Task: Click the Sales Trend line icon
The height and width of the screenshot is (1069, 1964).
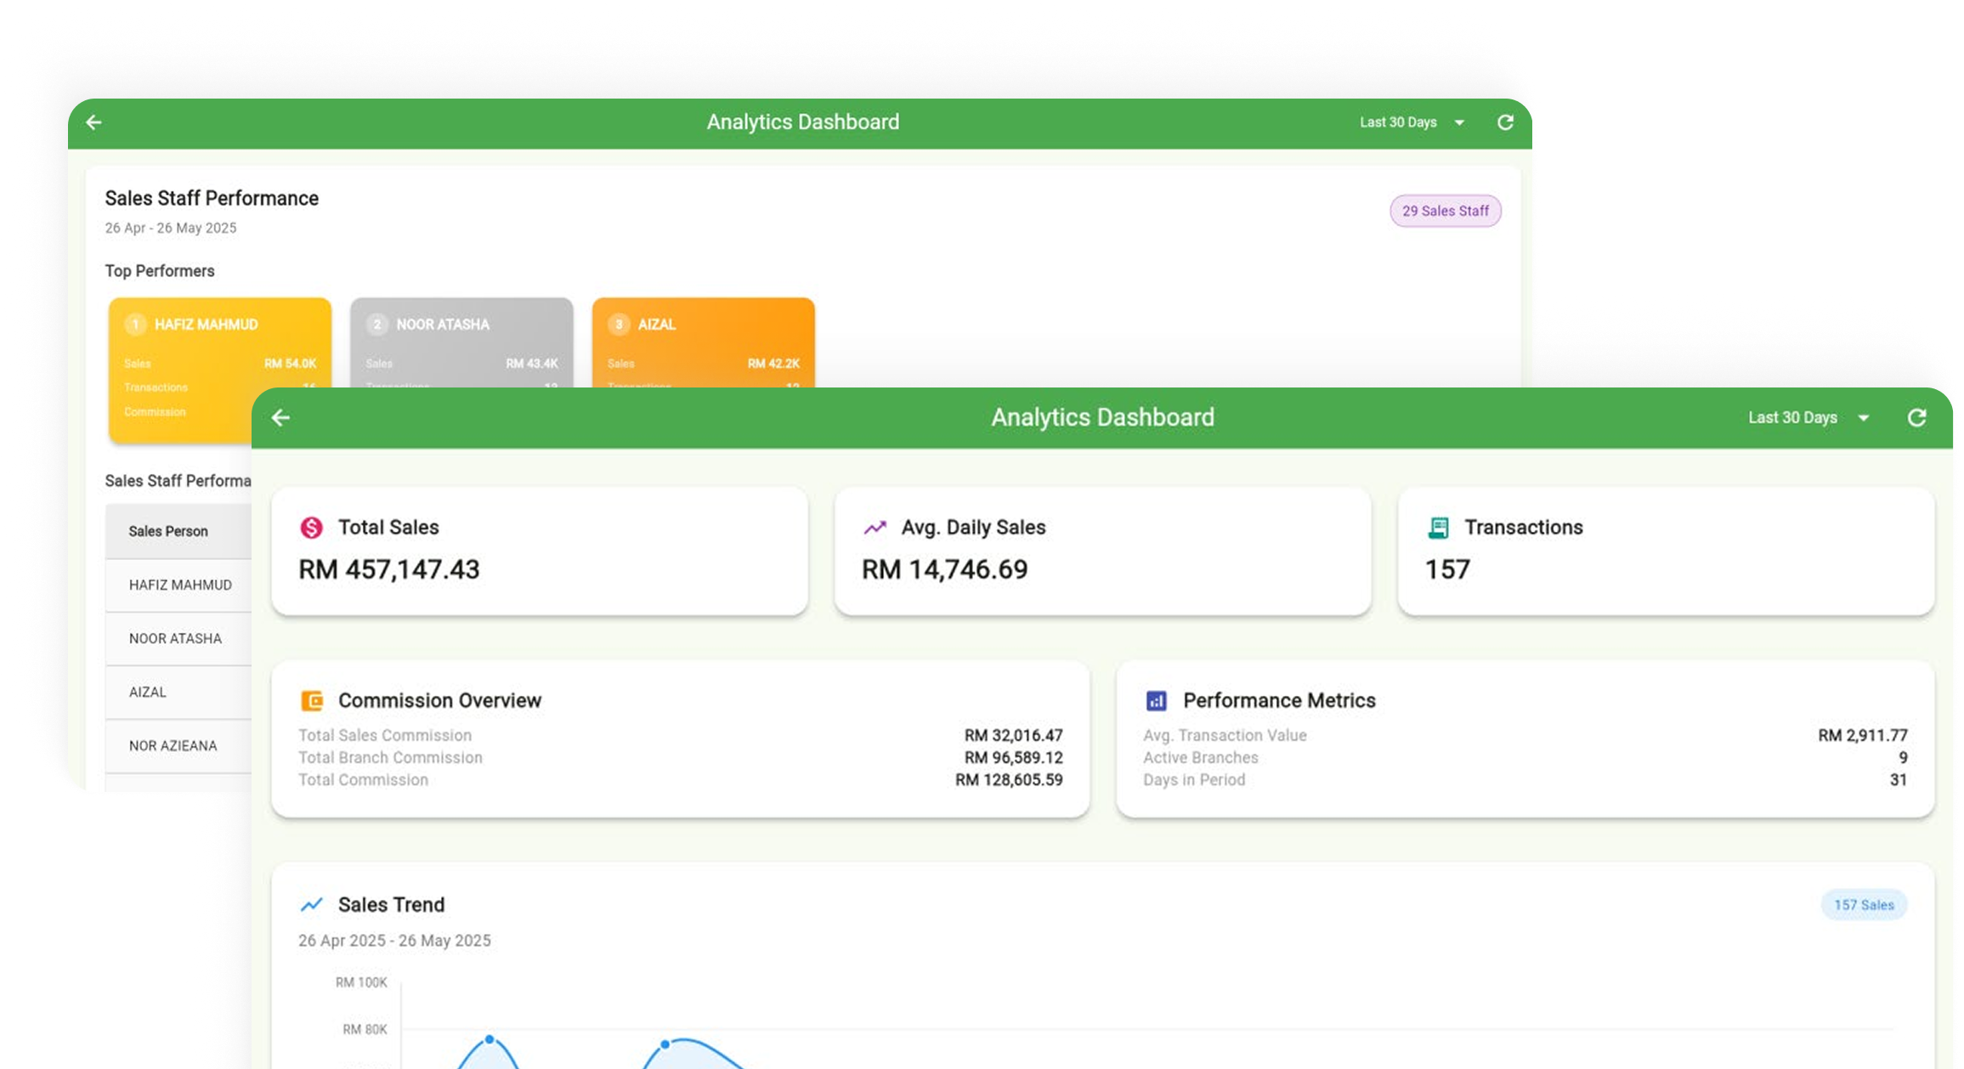Action: point(312,905)
